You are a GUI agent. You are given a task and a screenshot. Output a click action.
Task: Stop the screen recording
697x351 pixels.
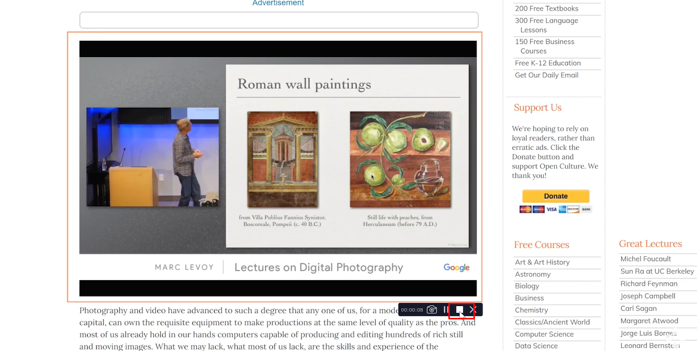pos(460,310)
